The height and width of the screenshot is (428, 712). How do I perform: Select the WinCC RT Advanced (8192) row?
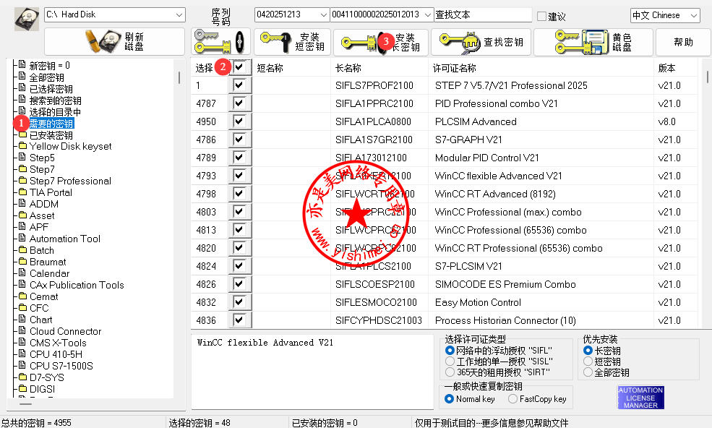(x=481, y=194)
